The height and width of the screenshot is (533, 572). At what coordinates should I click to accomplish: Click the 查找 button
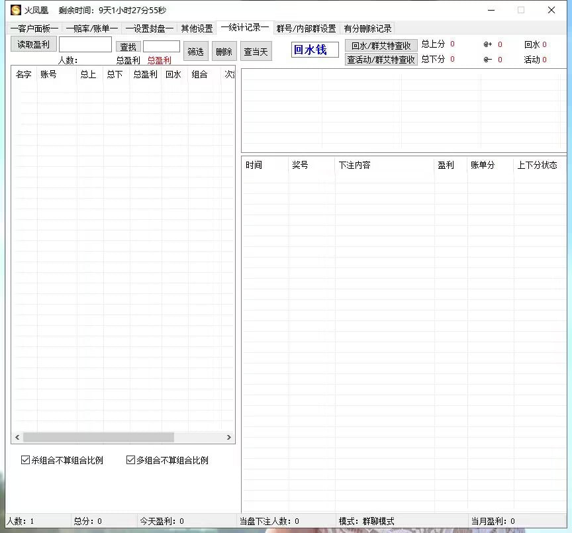128,47
